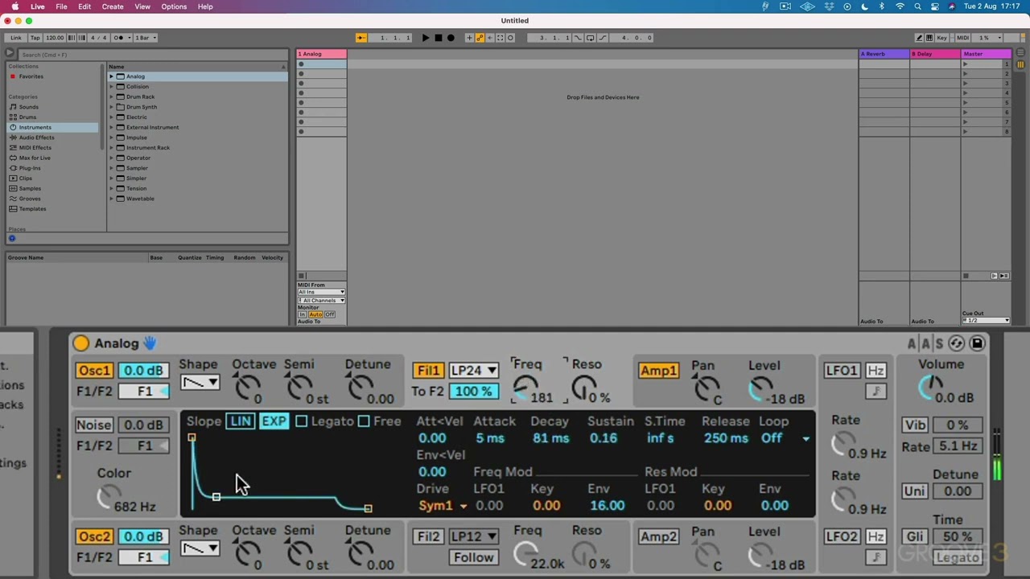The height and width of the screenshot is (579, 1030).
Task: Open the Help menu
Action: [205, 6]
